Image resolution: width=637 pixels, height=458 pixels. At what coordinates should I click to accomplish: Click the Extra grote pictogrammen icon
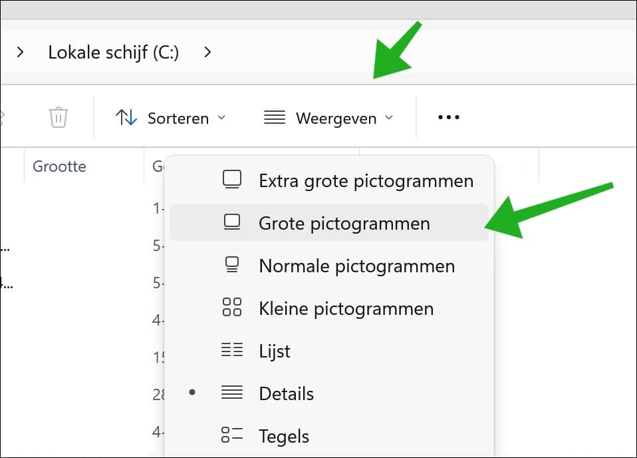[232, 178]
